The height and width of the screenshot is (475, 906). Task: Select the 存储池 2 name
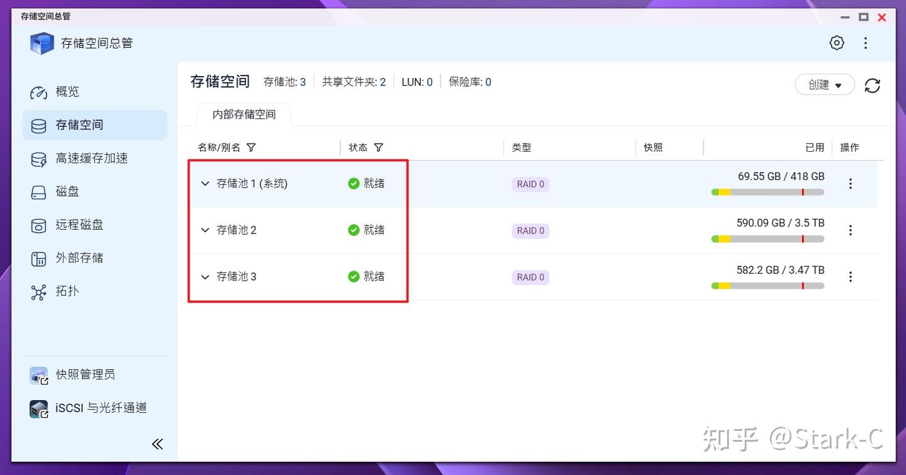point(237,230)
